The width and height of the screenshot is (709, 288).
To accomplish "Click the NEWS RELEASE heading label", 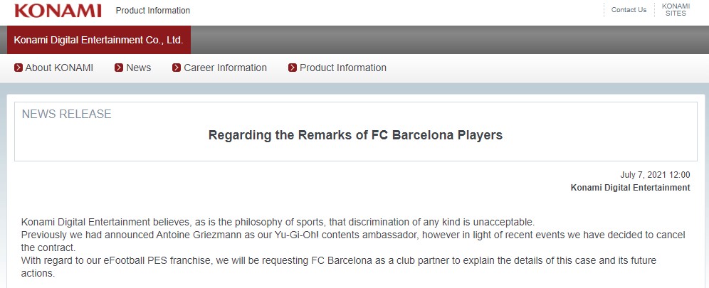I will tap(67, 114).
